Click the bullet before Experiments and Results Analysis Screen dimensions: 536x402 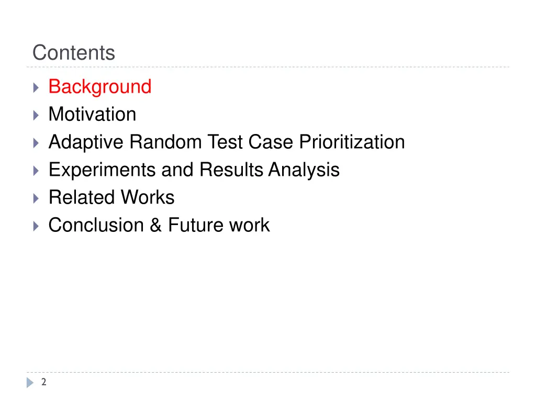(x=36, y=171)
